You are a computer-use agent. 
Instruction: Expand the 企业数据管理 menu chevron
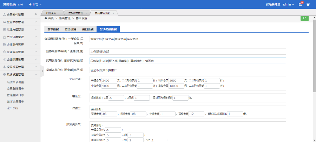tap(36, 59)
